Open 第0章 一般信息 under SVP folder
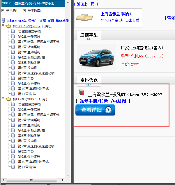Image resolution: width=175 pixels, height=185 pixels. [x=29, y=37]
